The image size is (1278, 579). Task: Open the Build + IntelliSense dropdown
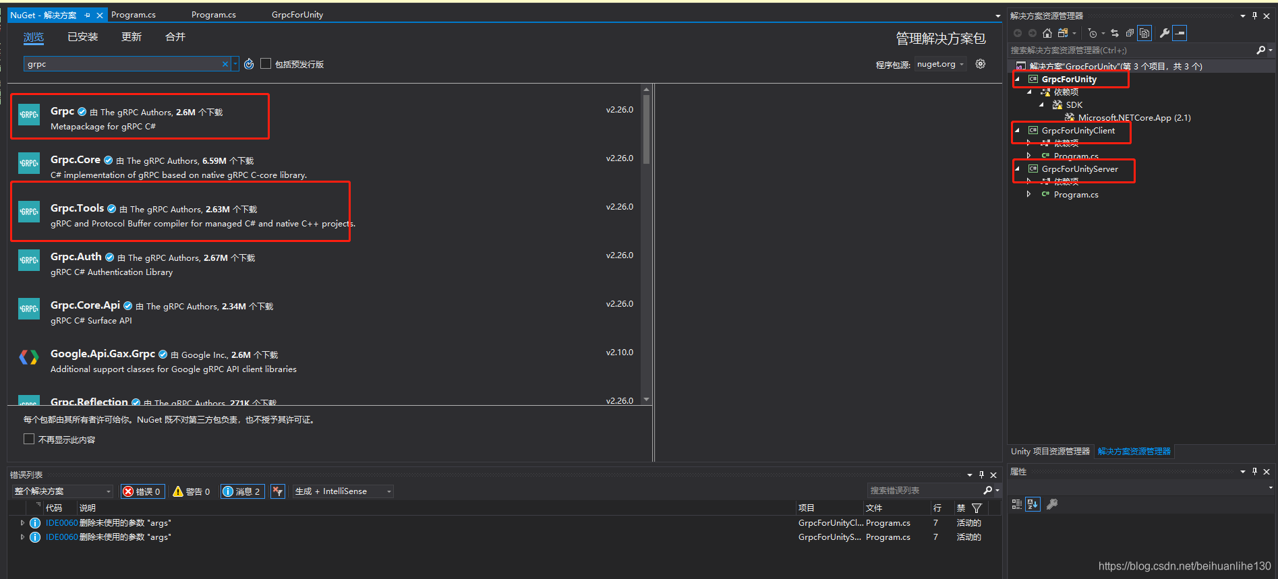click(343, 491)
